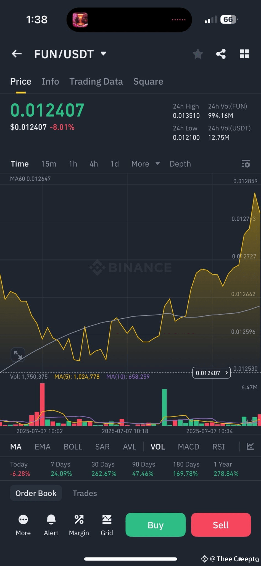Toggle the EMA indicator
The width and height of the screenshot is (261, 566).
[43, 447]
